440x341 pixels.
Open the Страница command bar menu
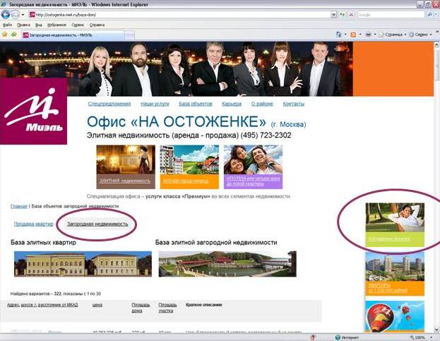[x=393, y=35]
